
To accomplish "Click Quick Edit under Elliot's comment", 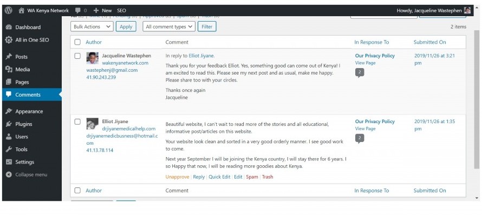I will point(219,177).
